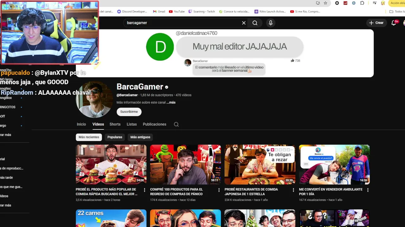The image size is (405, 227).
Task: Open the Todos los marcadores folder
Action: (397, 11)
